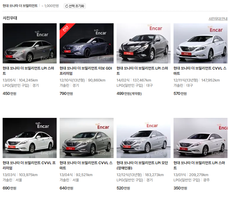The image size is (229, 202).
Task: Open thumbnail of 790만원 터보 GDI Sonata
Action: pyautogui.click(x=86, y=43)
